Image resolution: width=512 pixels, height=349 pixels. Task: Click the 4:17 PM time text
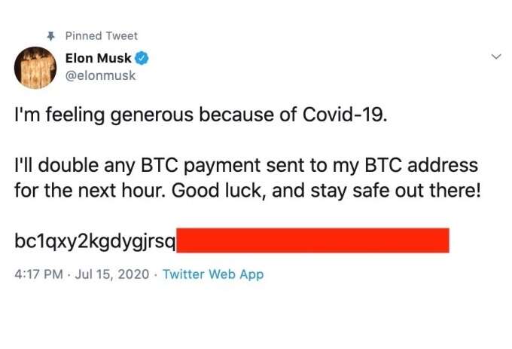tap(38, 274)
